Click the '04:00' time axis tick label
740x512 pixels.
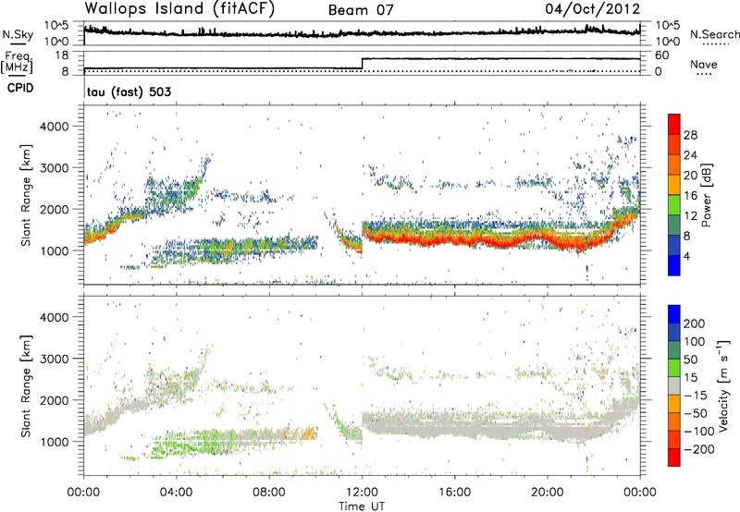(x=177, y=493)
